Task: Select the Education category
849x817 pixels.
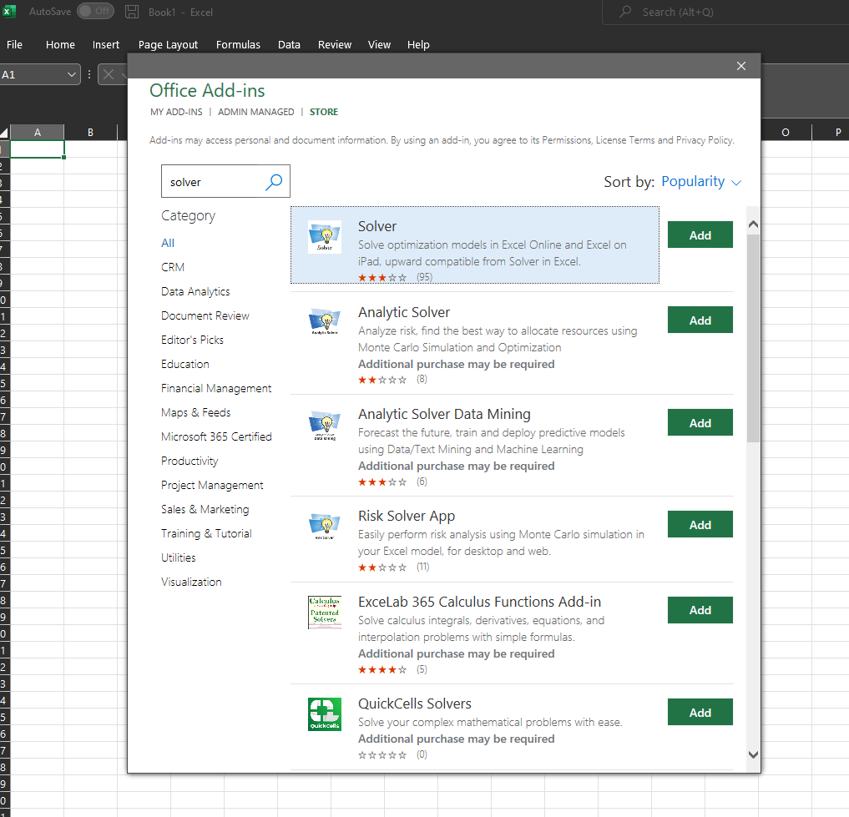Action: pos(185,364)
